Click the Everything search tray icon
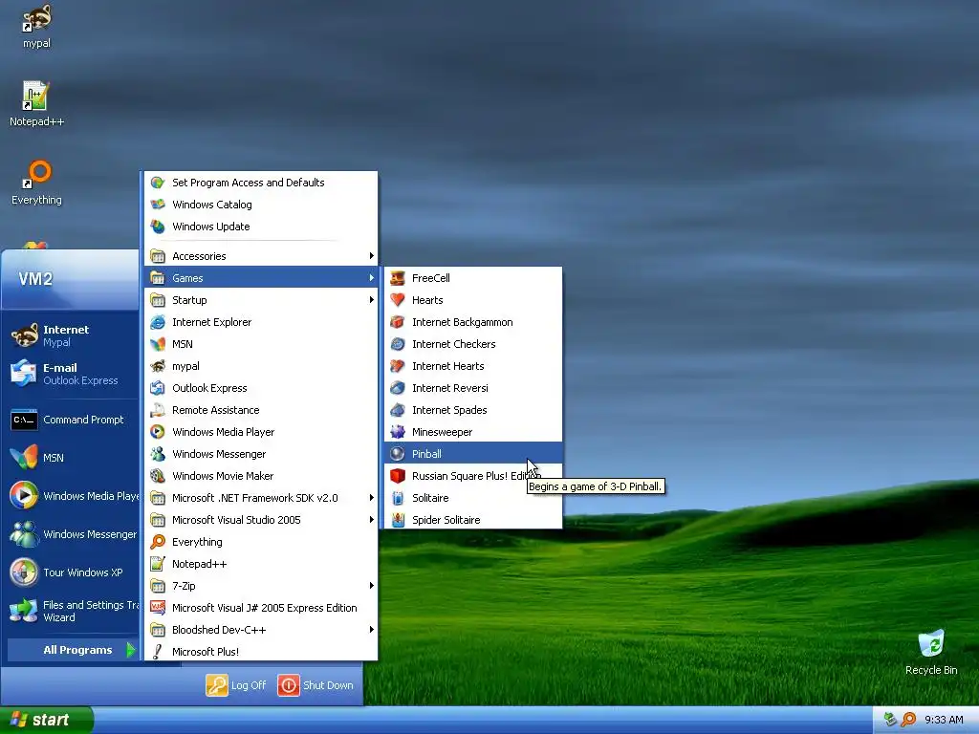Viewport: 979px width, 734px height. coord(908,720)
